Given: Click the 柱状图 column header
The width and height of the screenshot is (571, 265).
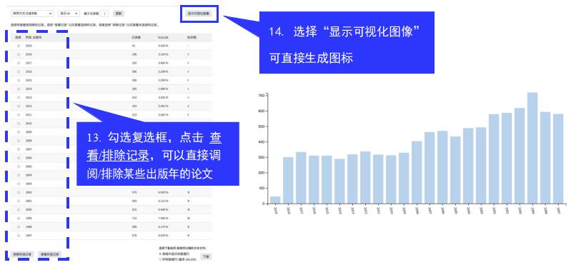Looking at the screenshot, I should [191, 37].
